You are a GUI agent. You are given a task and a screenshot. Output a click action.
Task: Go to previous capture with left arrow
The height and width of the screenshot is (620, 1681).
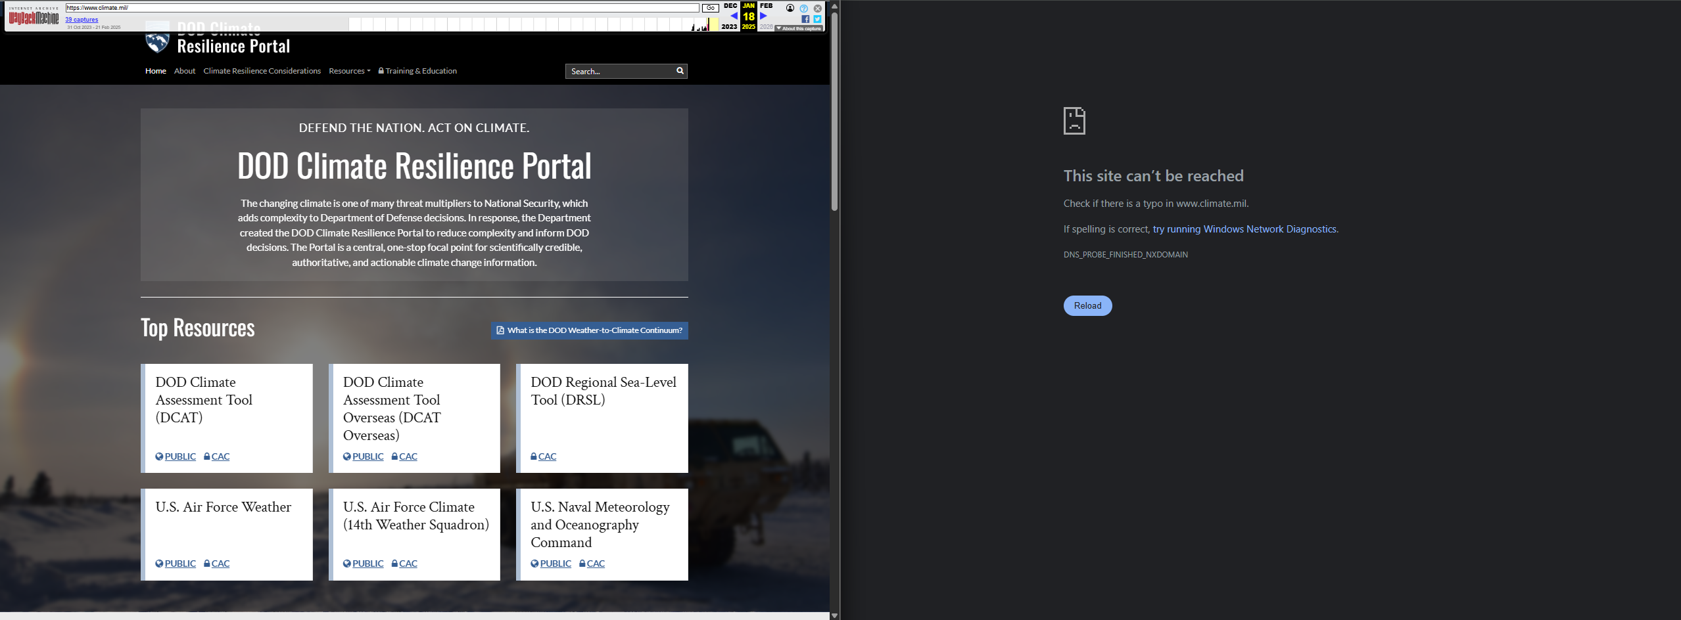pos(733,16)
